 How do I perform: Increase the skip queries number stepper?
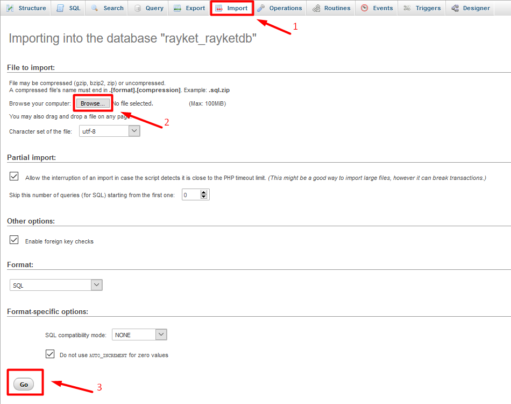click(204, 192)
